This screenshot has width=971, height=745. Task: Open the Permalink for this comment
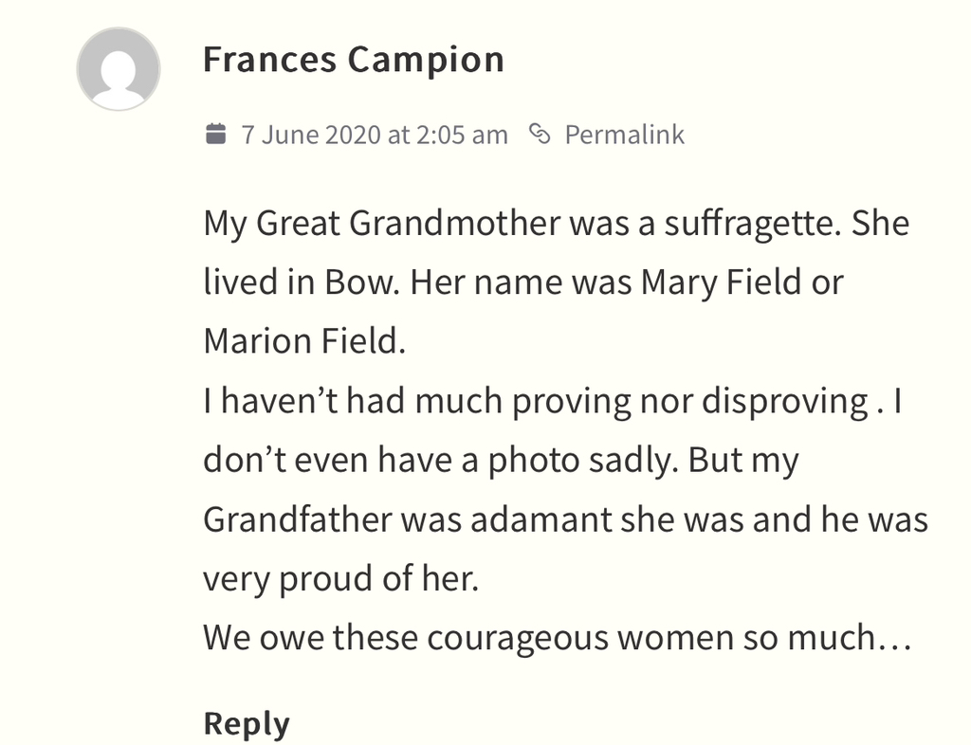coord(624,135)
